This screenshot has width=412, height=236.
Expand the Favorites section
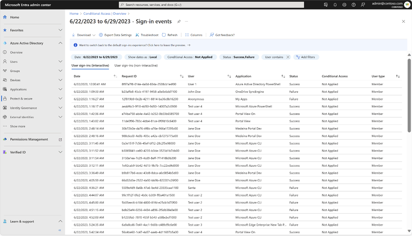click(60, 30)
